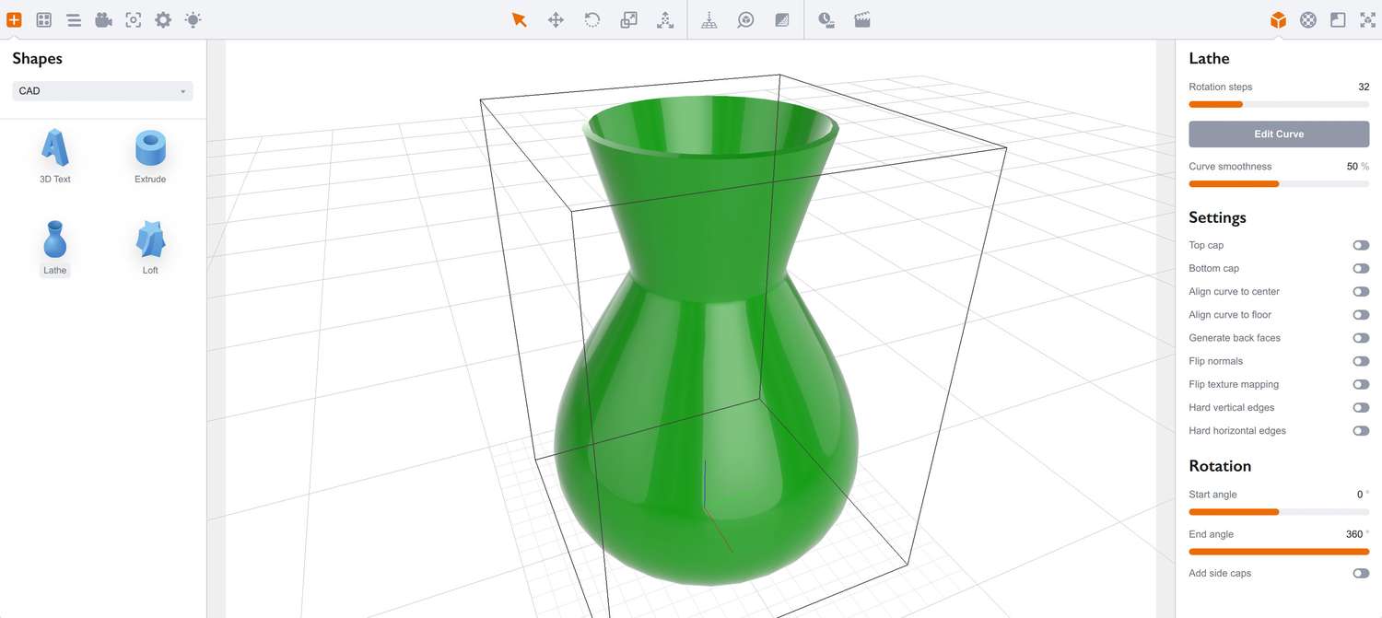Viewport: 1382px width, 618px height.
Task: Click the Edit Curve button
Action: click(1279, 134)
